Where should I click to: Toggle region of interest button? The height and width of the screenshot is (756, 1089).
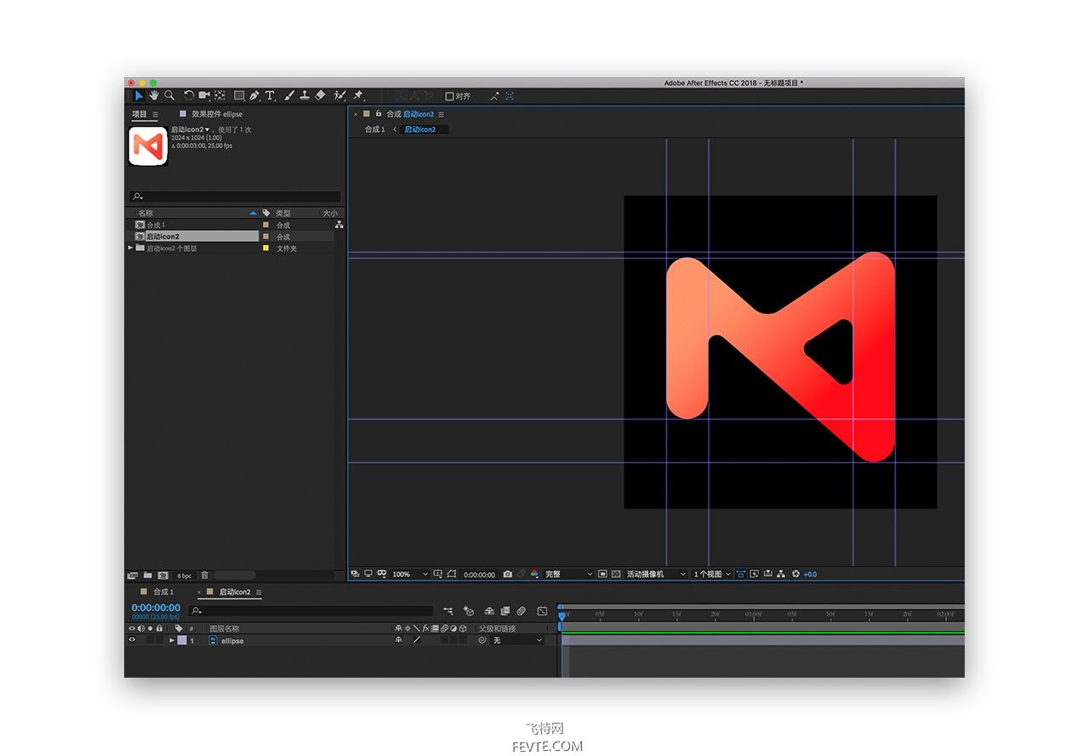[603, 574]
